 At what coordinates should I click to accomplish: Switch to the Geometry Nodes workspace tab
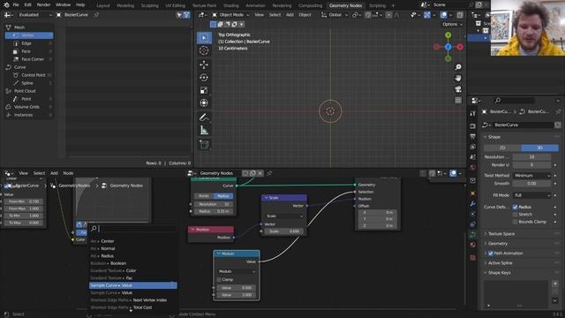coord(345,5)
